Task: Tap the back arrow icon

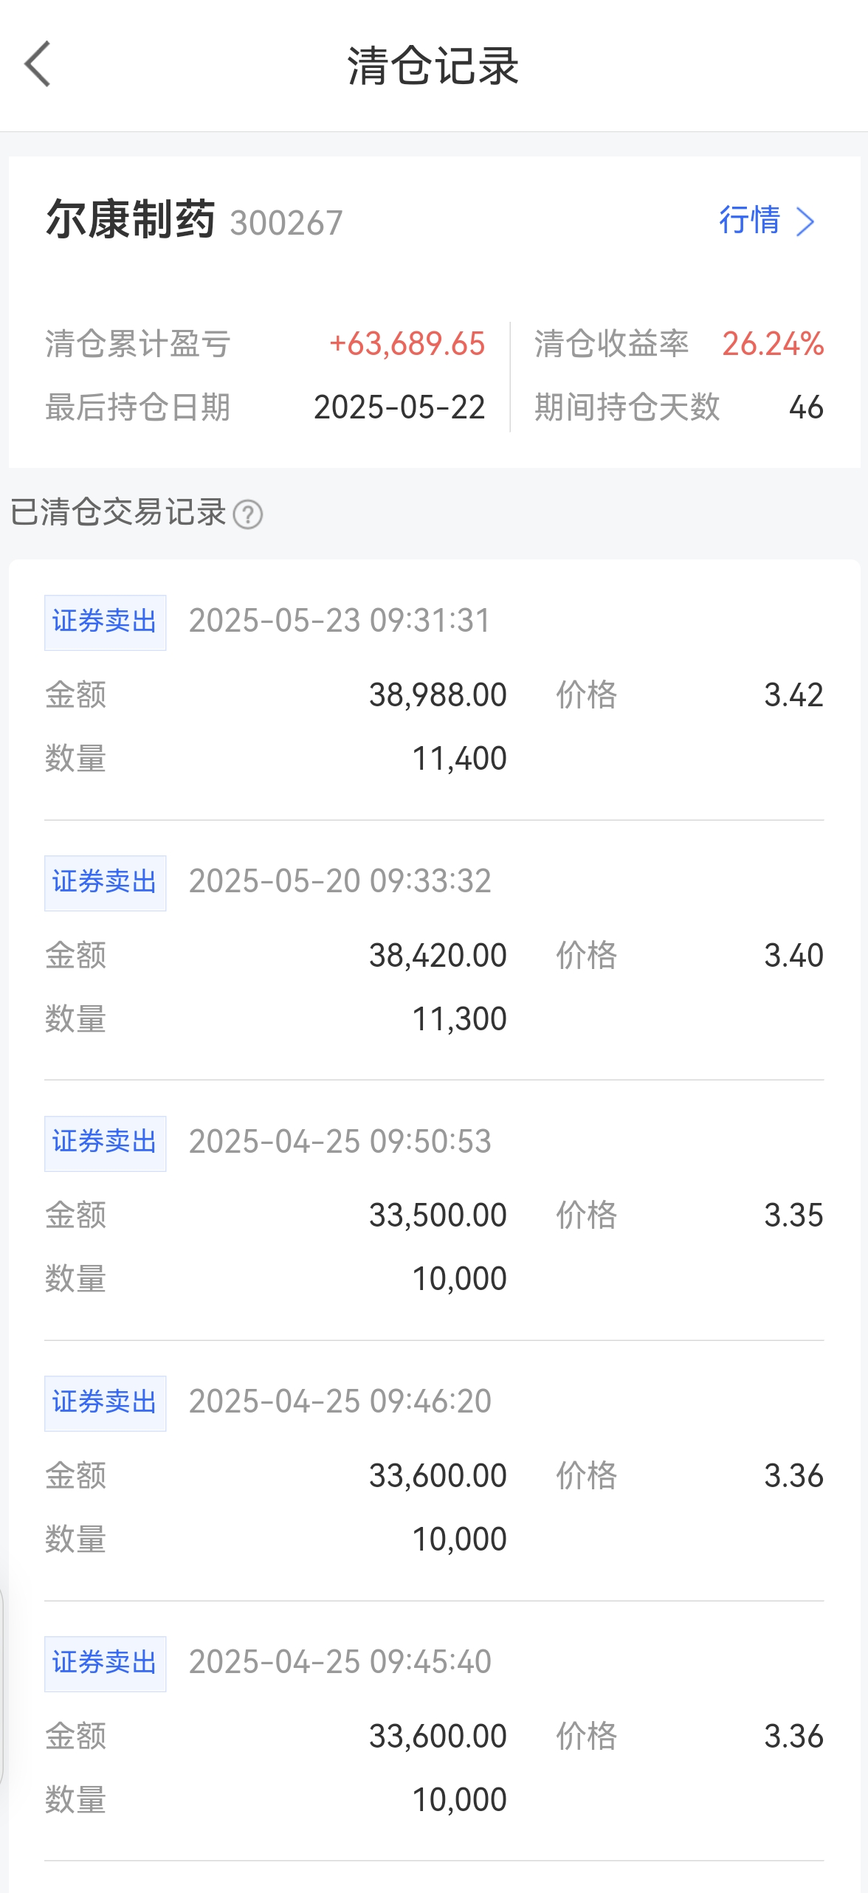Action: click(x=38, y=64)
